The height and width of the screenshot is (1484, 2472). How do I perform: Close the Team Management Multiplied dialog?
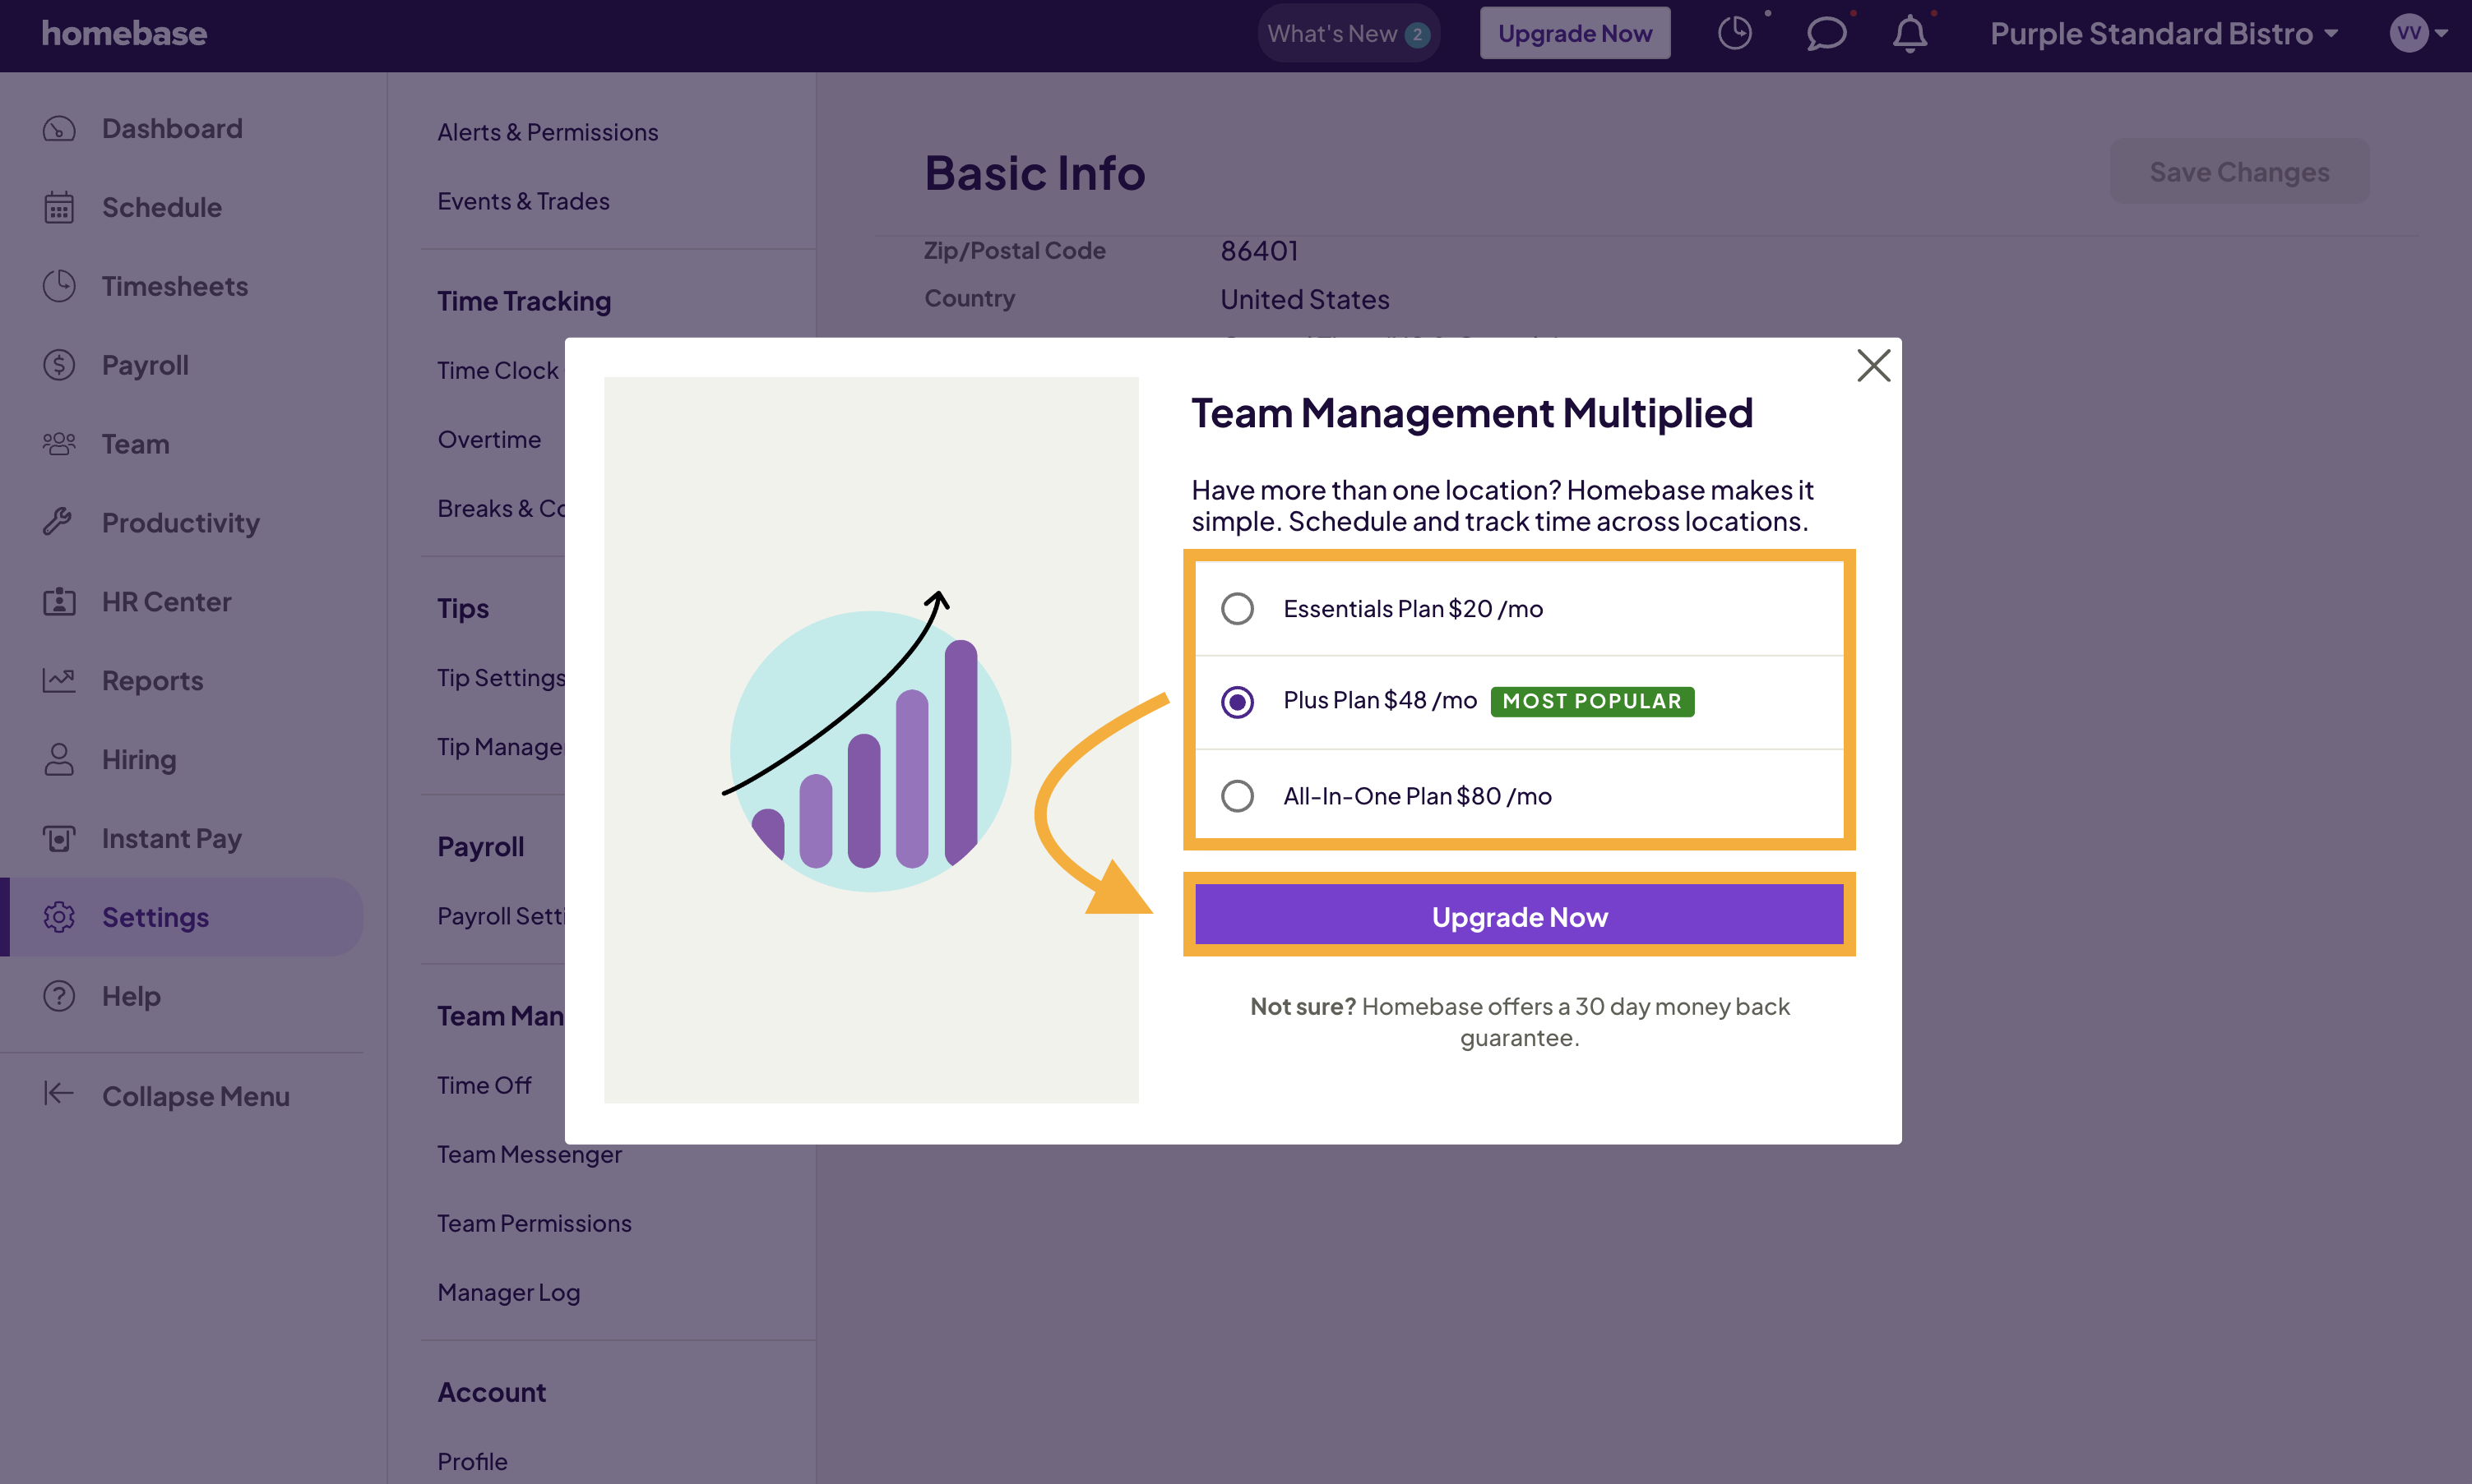(x=1873, y=365)
